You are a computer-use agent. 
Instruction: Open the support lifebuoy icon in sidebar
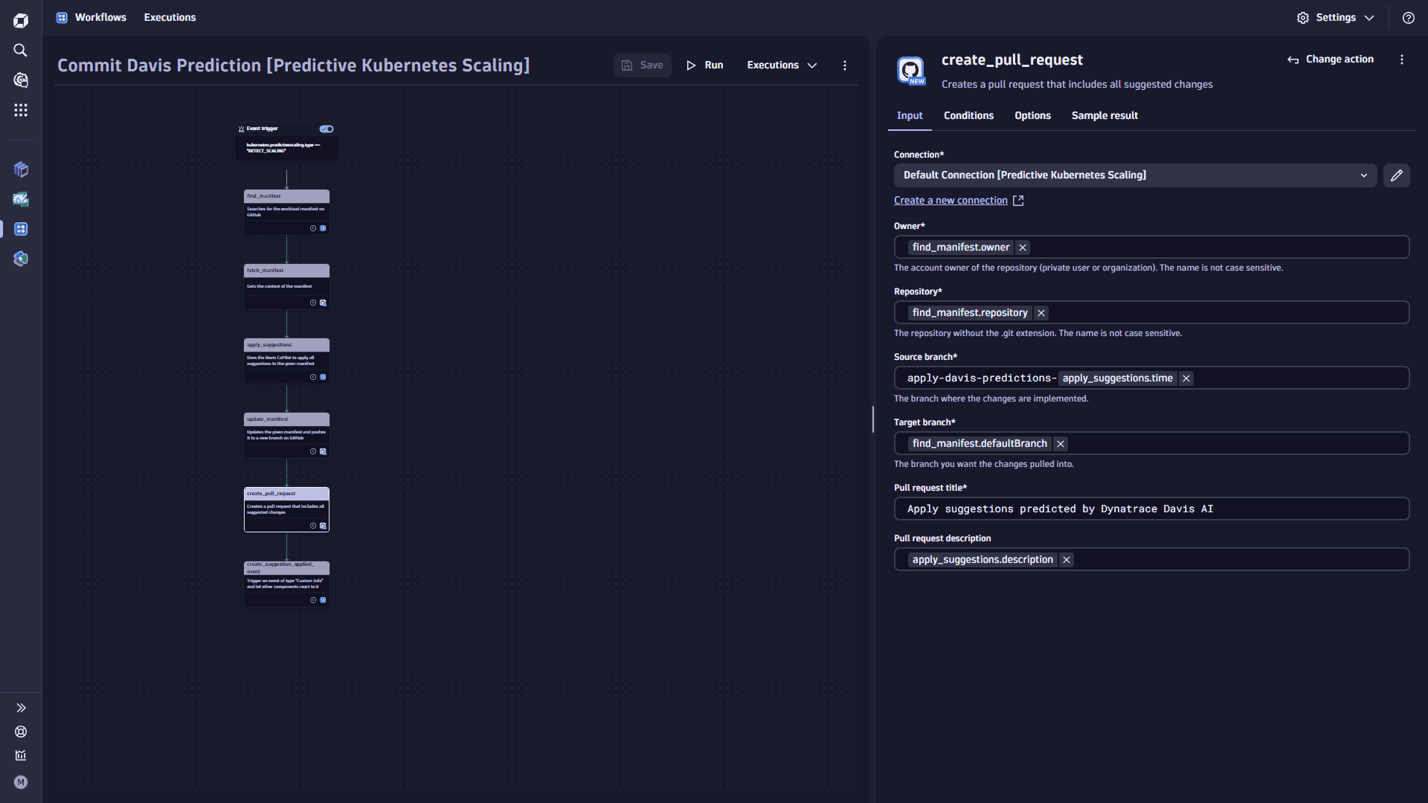[x=21, y=732]
